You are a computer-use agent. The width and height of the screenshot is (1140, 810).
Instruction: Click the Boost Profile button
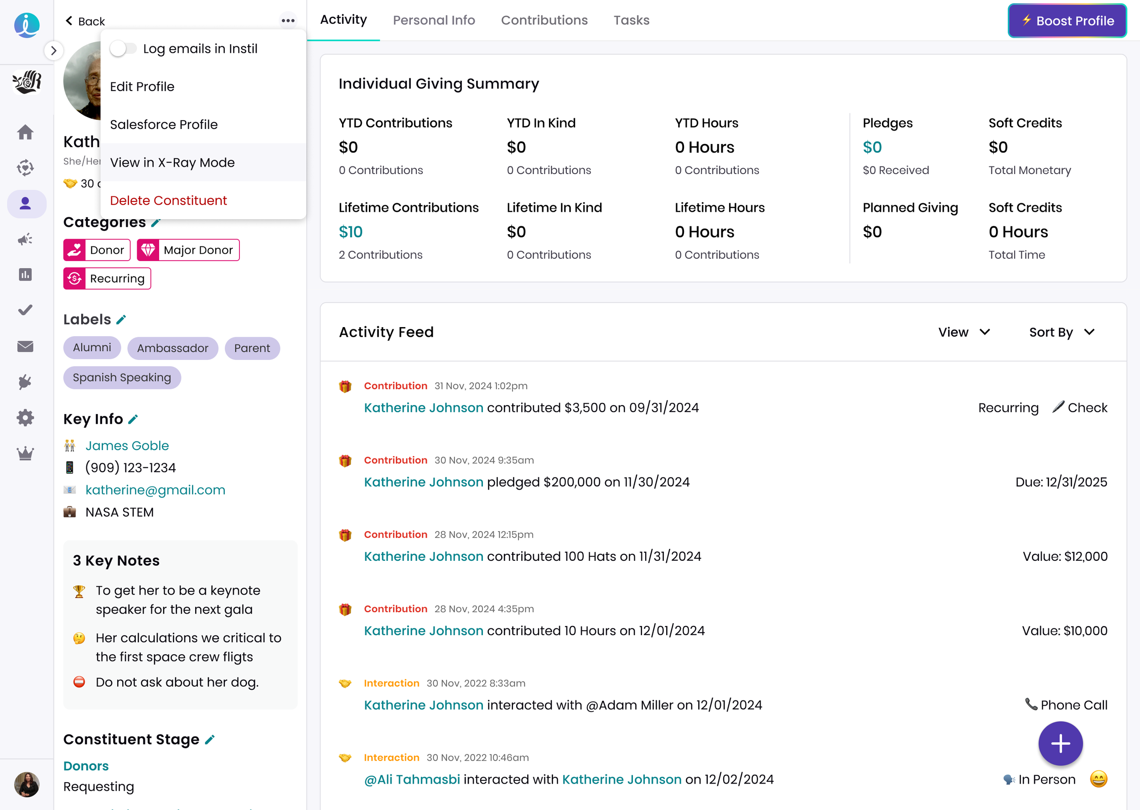(1067, 21)
